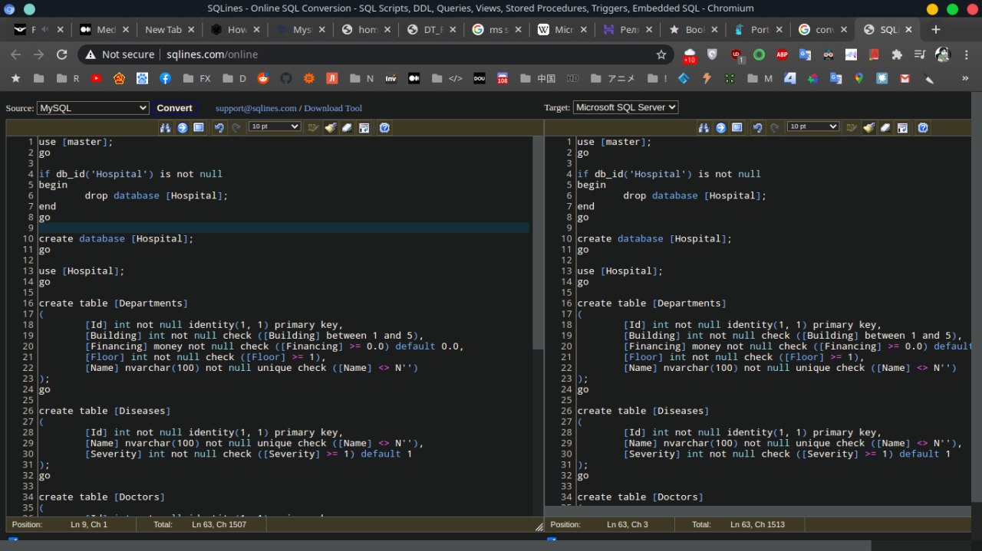The height and width of the screenshot is (551, 982).
Task: Open the Target dropdown (Microsoft SQL Server)
Action: (625, 107)
